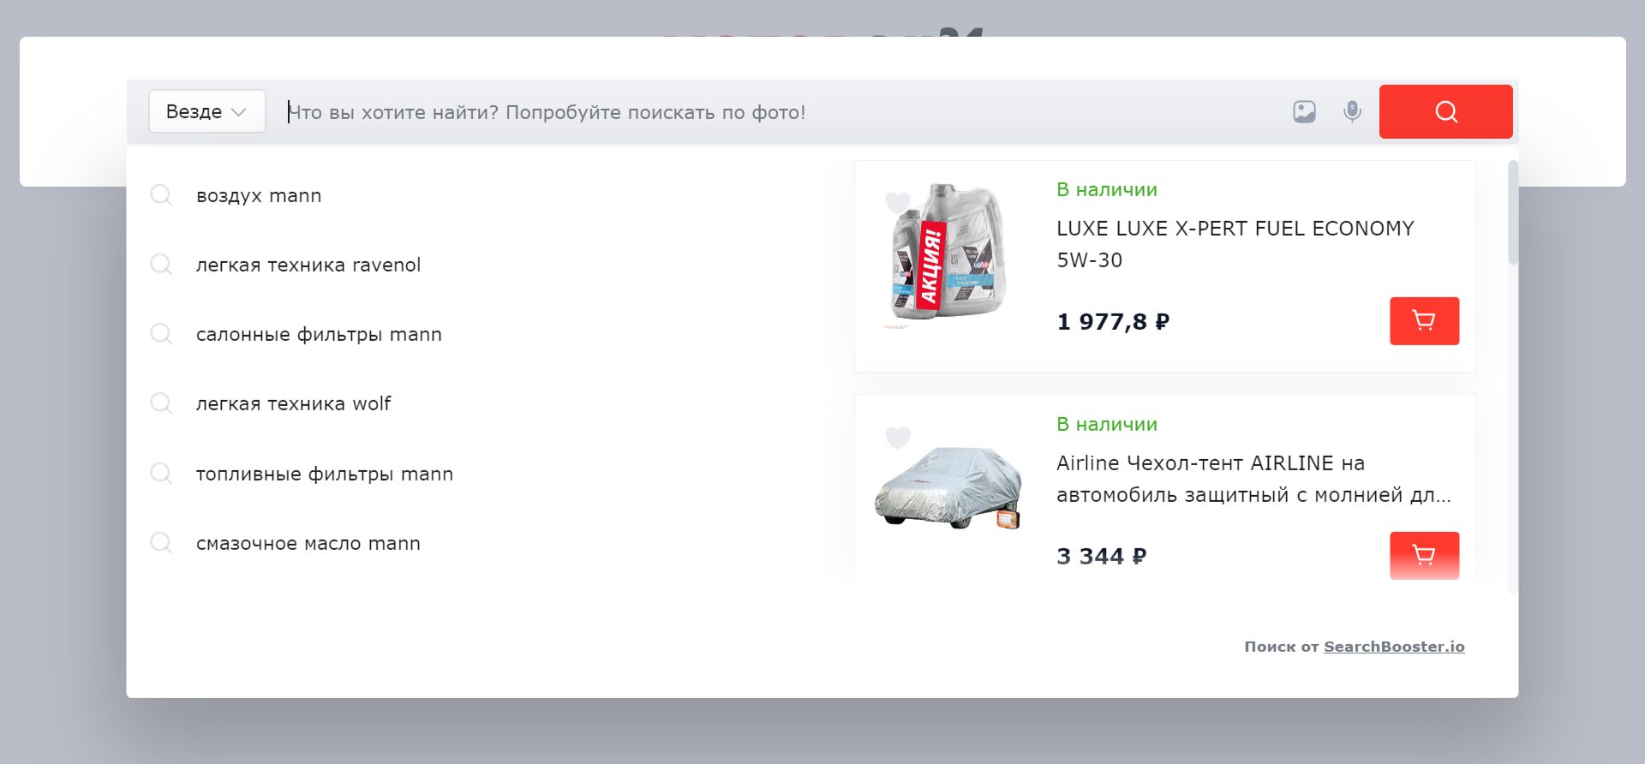This screenshot has height=764, width=1645.
Task: Follow the SearchBooster.io link
Action: point(1394,647)
